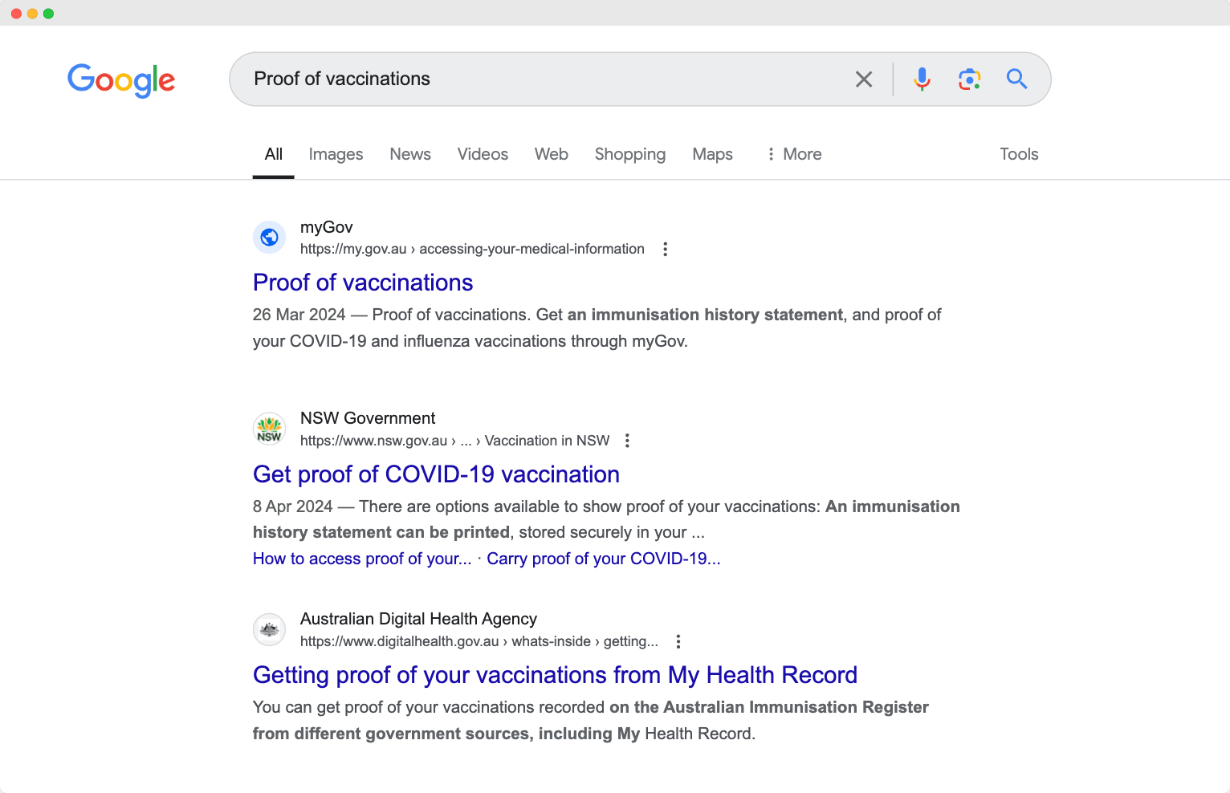Click the Google logo
Image resolution: width=1230 pixels, height=793 pixels.
(121, 80)
